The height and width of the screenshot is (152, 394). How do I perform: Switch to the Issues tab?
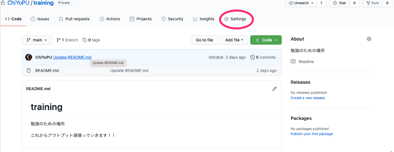(40, 19)
